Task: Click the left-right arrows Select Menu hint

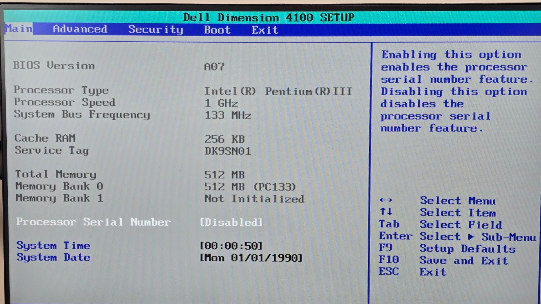Action: tap(438, 201)
